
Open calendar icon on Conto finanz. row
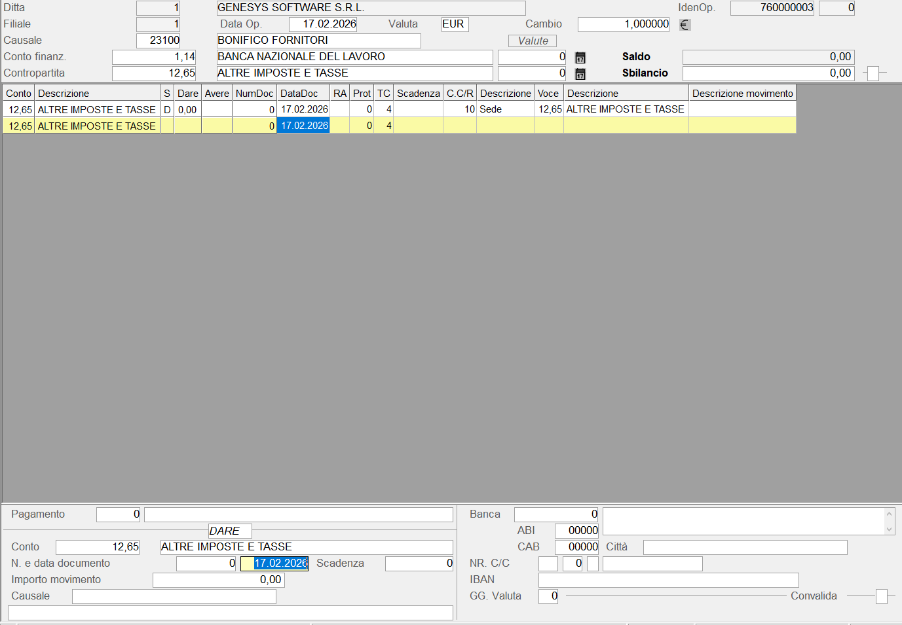[580, 58]
